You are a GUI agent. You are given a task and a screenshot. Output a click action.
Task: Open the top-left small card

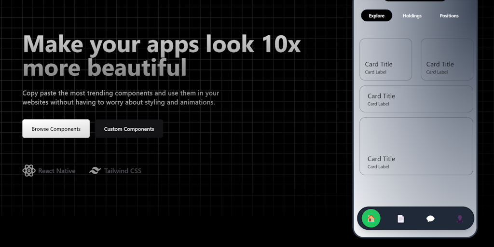coord(385,59)
